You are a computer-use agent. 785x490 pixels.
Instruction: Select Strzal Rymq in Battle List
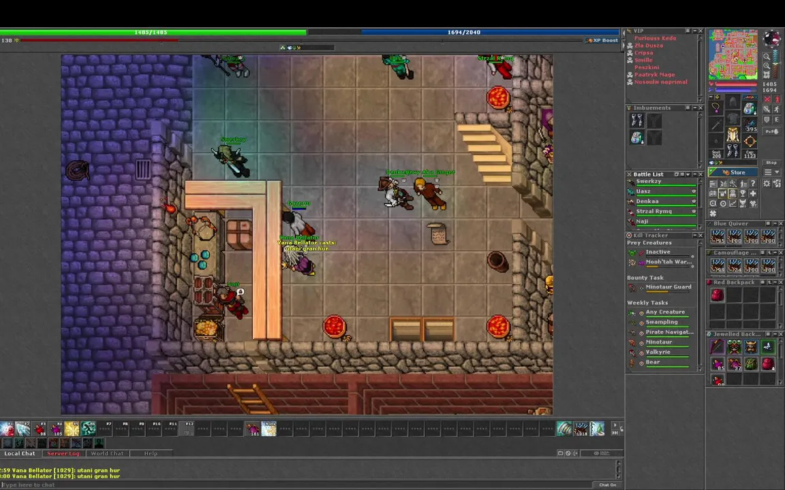click(x=663, y=213)
